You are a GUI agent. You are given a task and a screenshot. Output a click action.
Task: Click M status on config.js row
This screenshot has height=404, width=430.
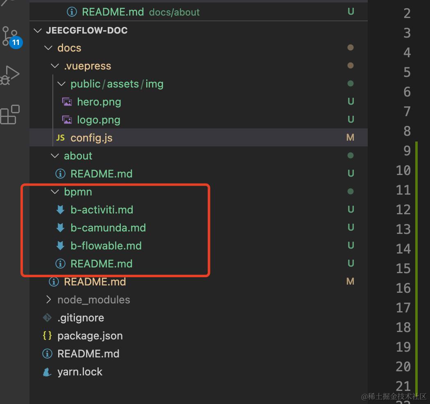point(350,137)
